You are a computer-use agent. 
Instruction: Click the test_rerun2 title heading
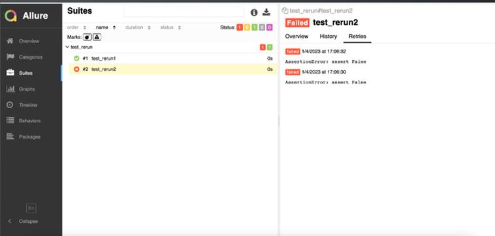coord(335,22)
